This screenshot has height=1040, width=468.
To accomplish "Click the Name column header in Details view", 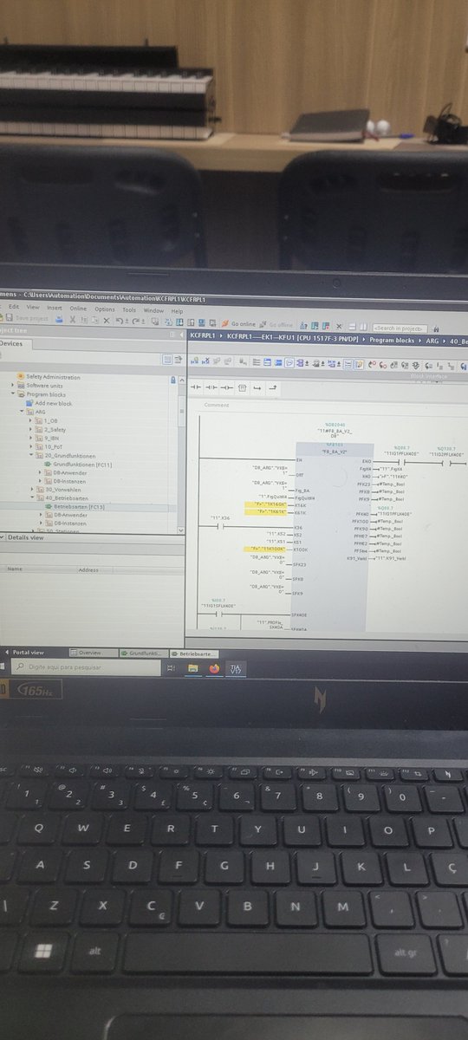I will pyautogui.click(x=14, y=569).
